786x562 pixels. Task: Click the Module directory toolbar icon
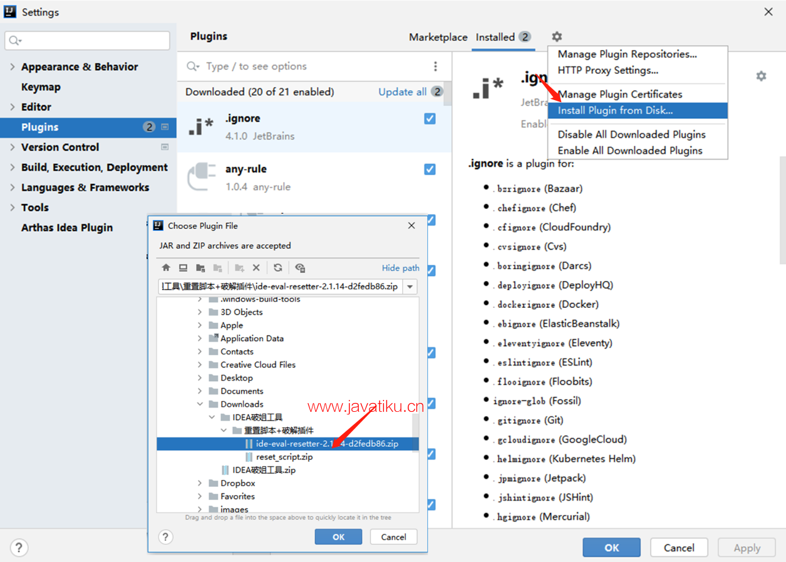pyautogui.click(x=217, y=268)
